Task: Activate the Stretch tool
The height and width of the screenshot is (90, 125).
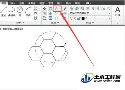Action: [45, 18]
